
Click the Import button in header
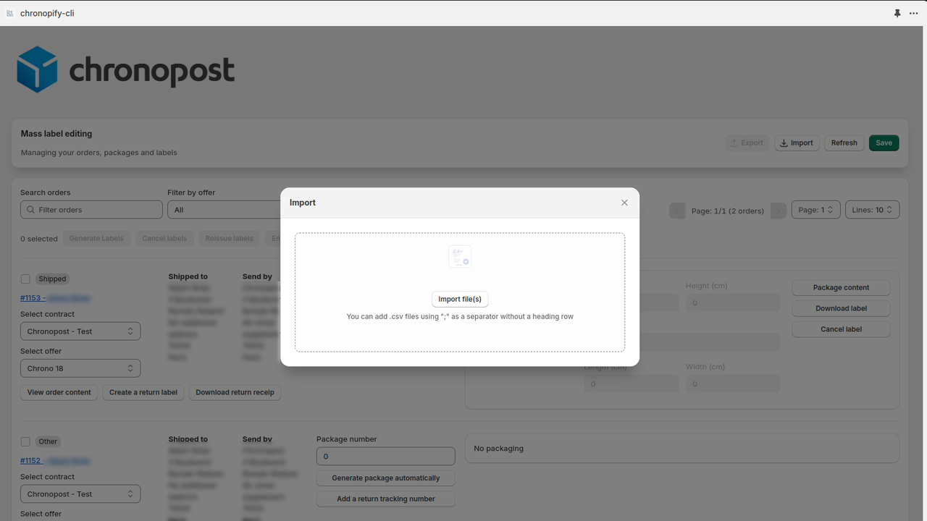pyautogui.click(x=797, y=143)
